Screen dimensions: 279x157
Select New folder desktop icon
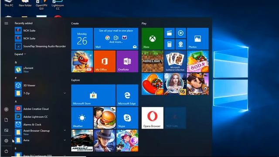click(25, 3)
